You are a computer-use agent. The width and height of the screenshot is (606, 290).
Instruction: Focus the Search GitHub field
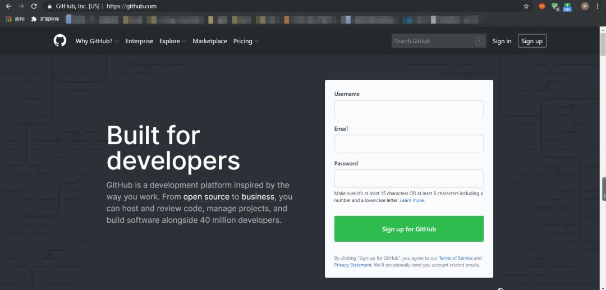click(x=439, y=41)
